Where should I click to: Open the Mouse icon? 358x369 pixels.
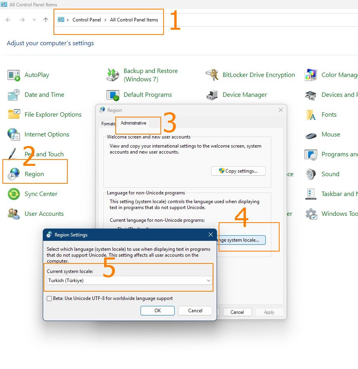pos(311,136)
